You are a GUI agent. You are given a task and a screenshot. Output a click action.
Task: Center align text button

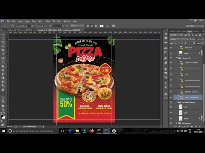pos(92,26)
